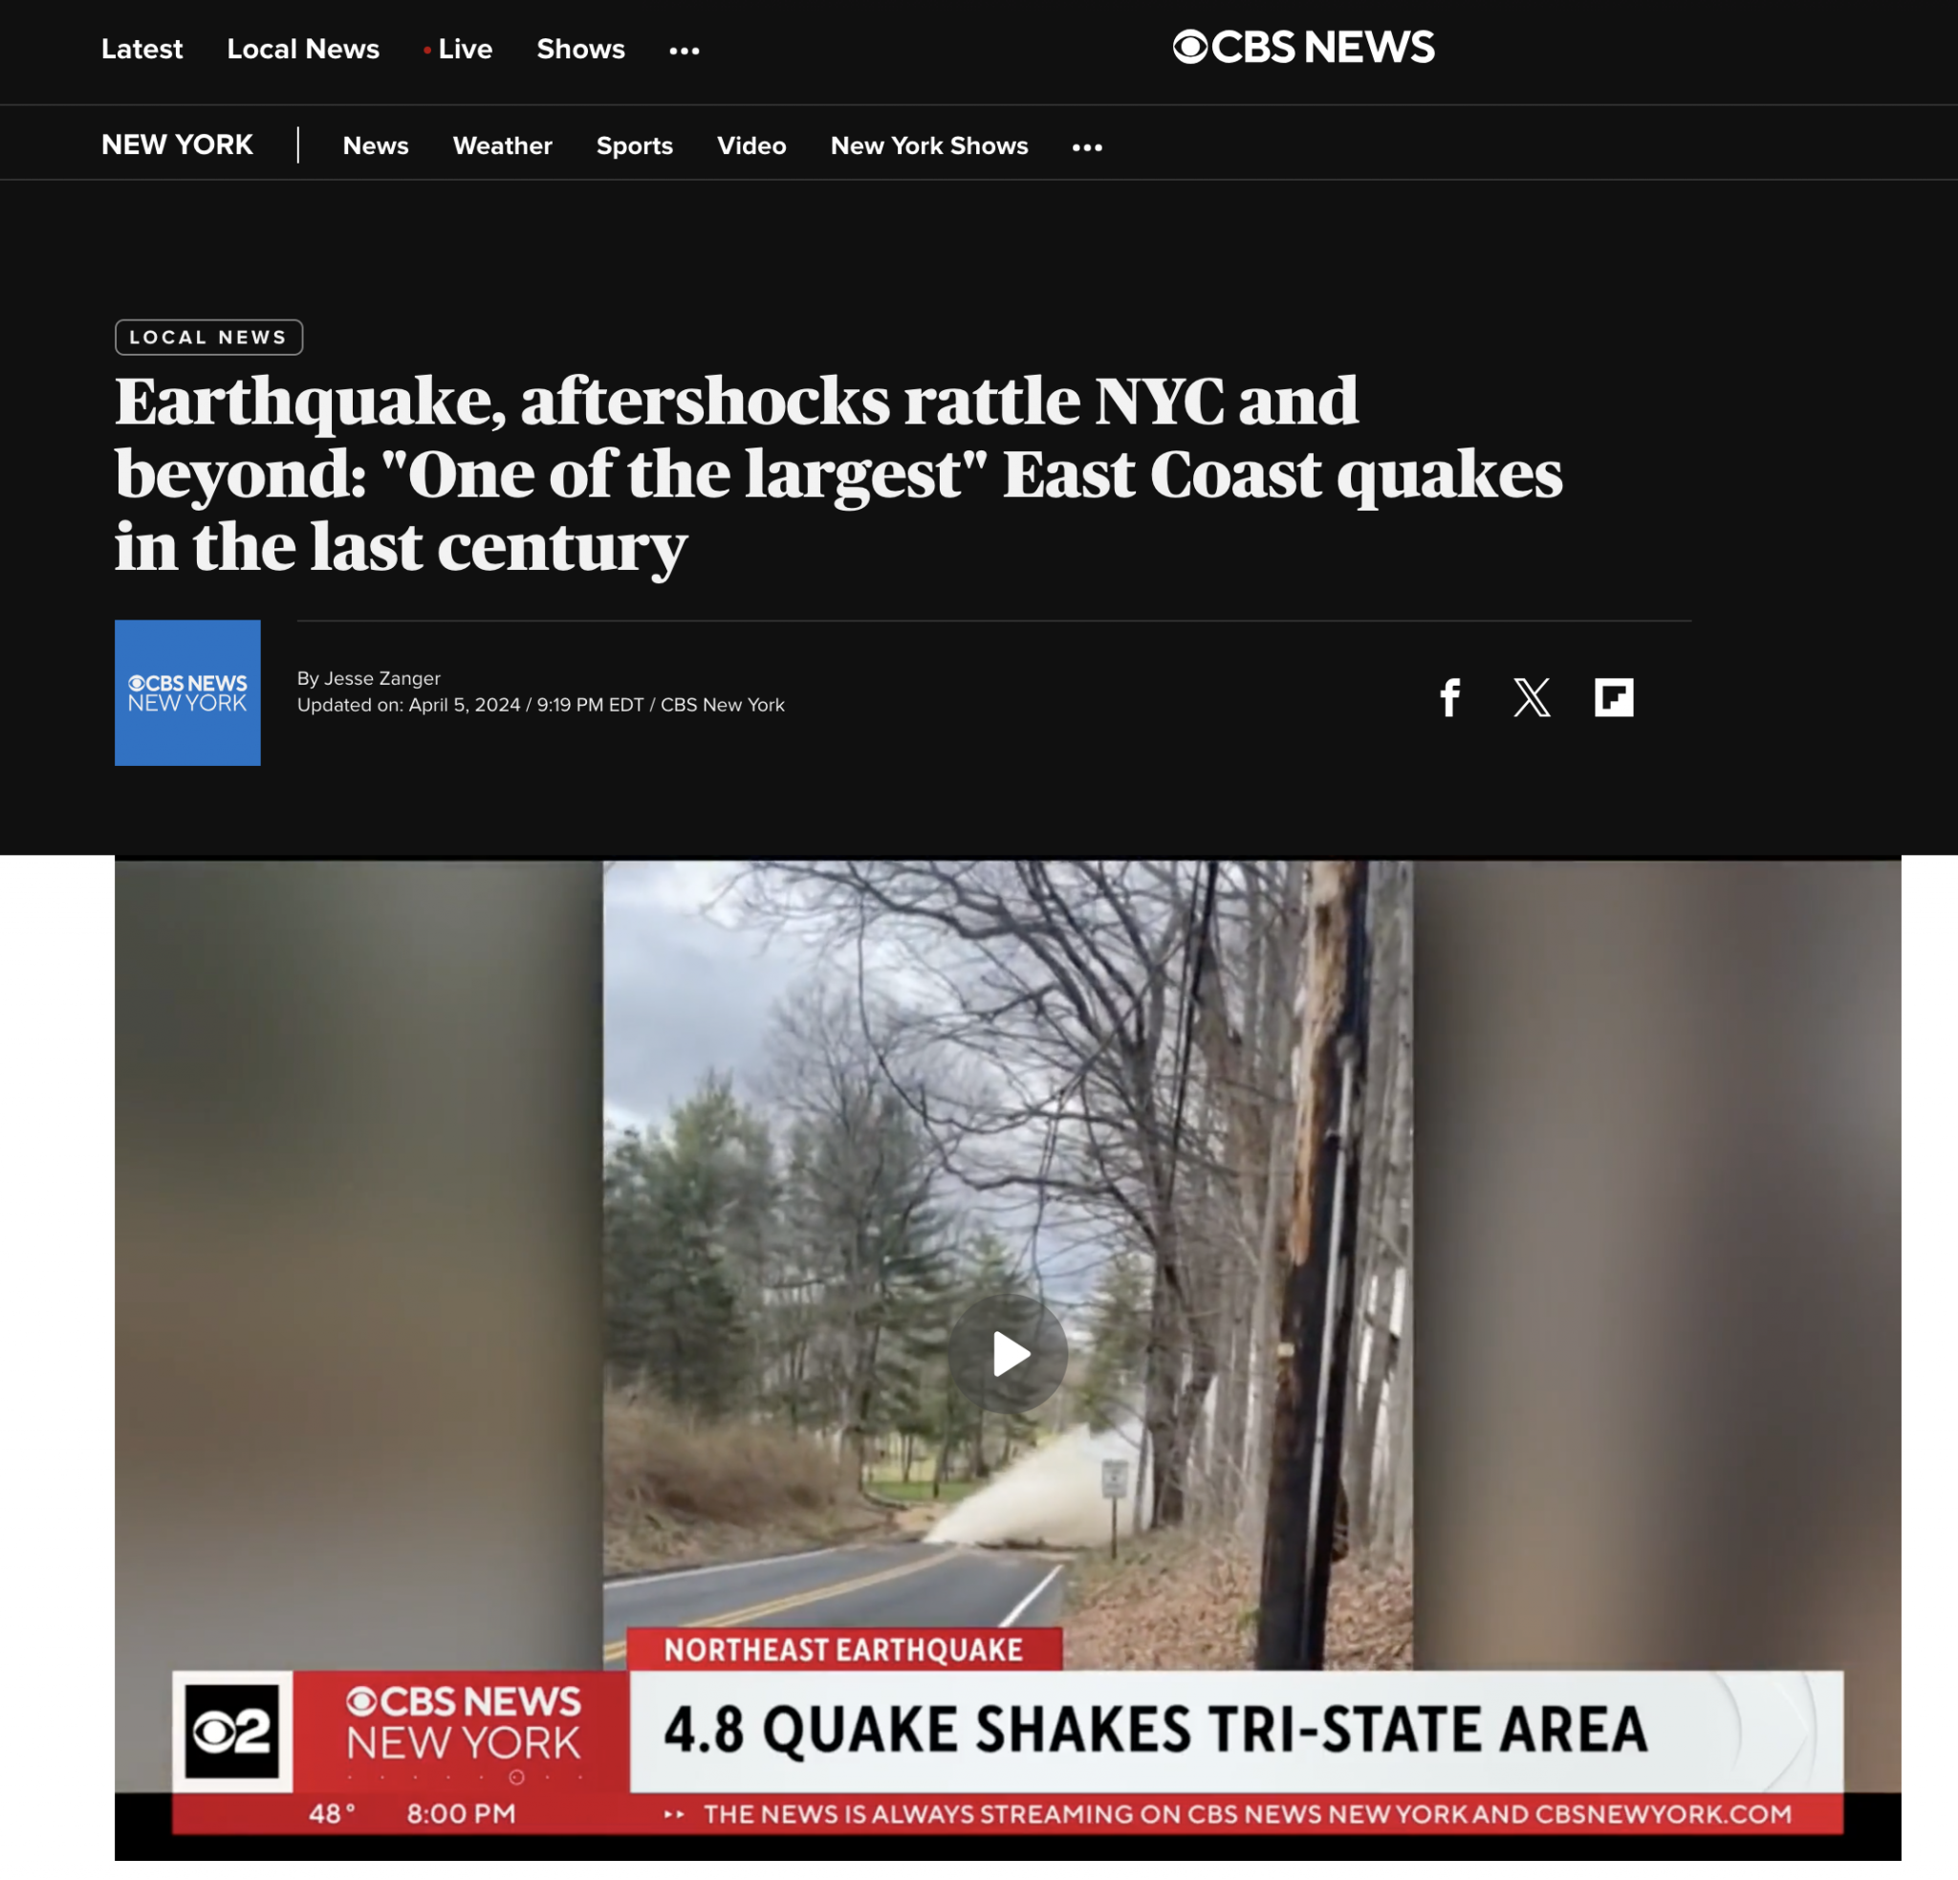Open the Sports tab
1958x1880 pixels.
[x=635, y=146]
